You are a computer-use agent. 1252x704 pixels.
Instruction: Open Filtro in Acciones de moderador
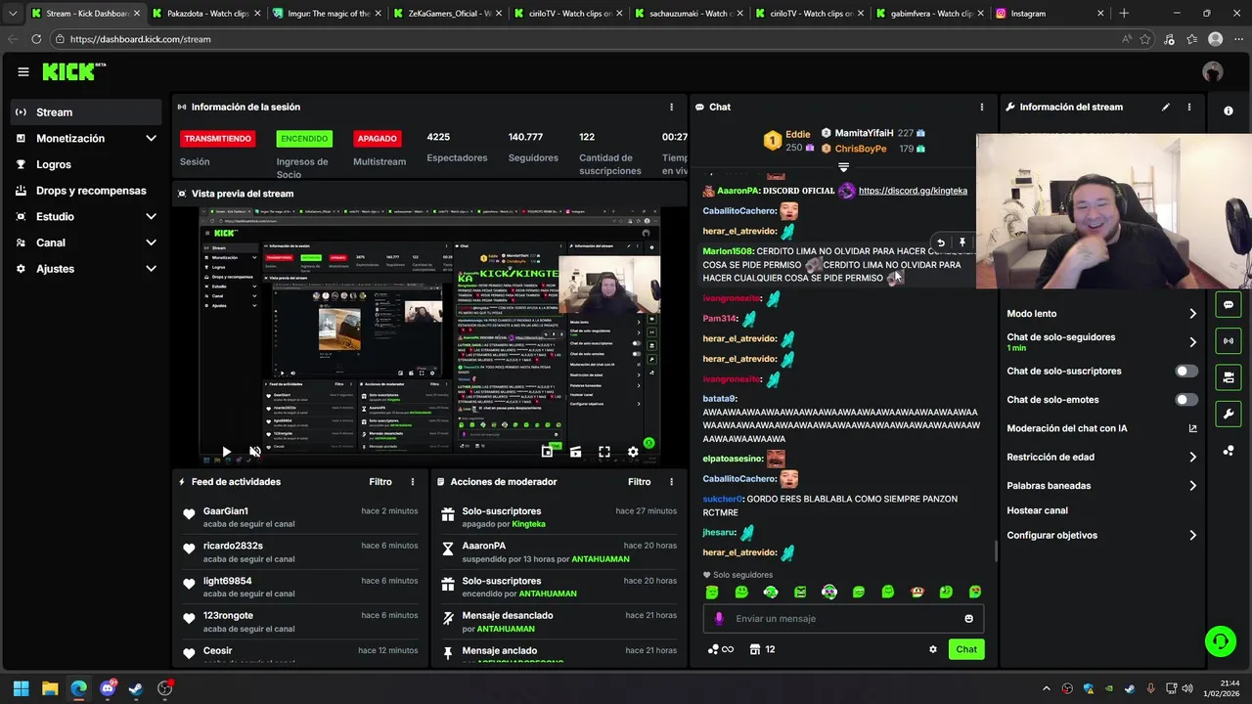[x=639, y=482]
